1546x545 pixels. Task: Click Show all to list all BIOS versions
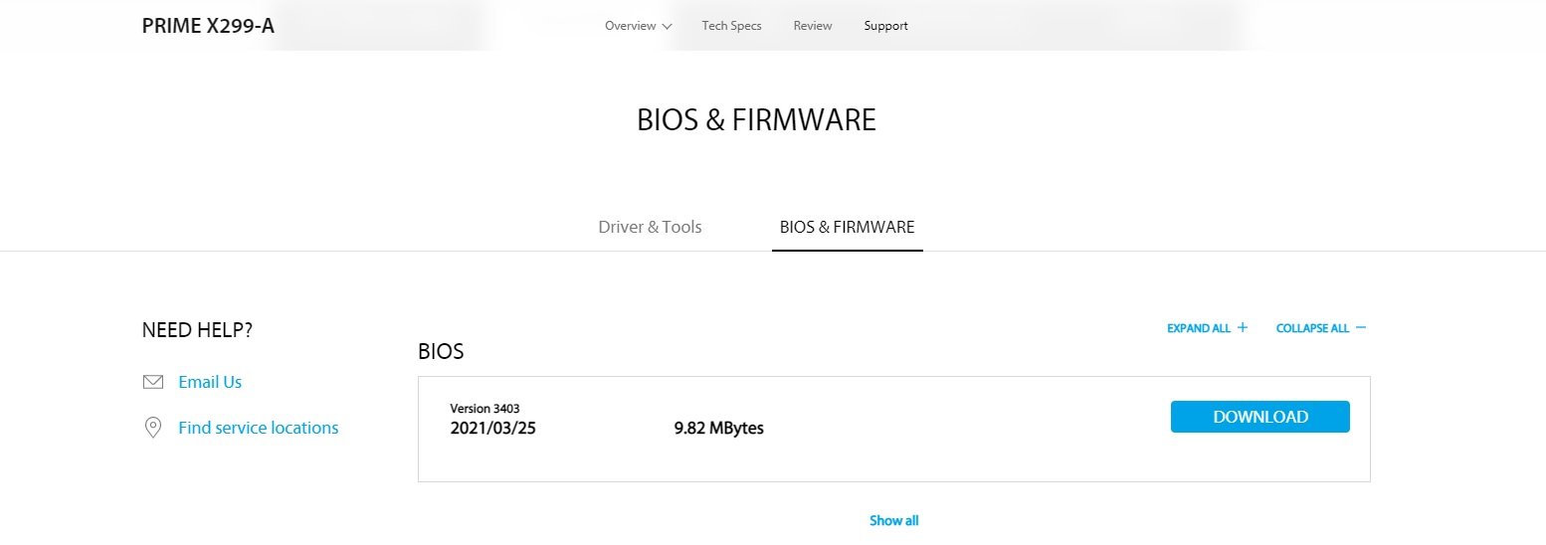894,520
